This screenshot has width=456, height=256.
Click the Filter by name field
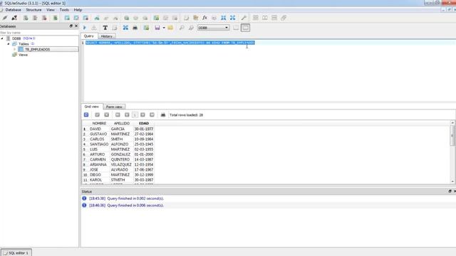[x=39, y=33]
